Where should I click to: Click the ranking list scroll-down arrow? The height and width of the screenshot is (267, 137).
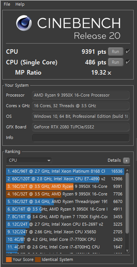tap(127, 250)
